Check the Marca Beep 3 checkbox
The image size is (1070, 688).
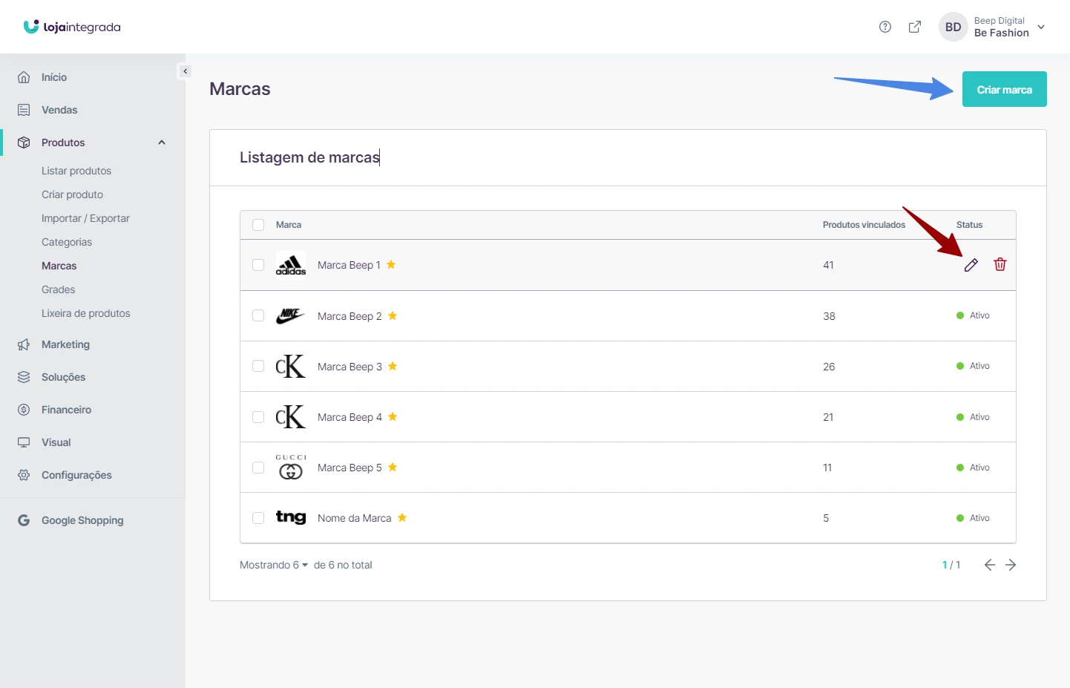pos(258,366)
